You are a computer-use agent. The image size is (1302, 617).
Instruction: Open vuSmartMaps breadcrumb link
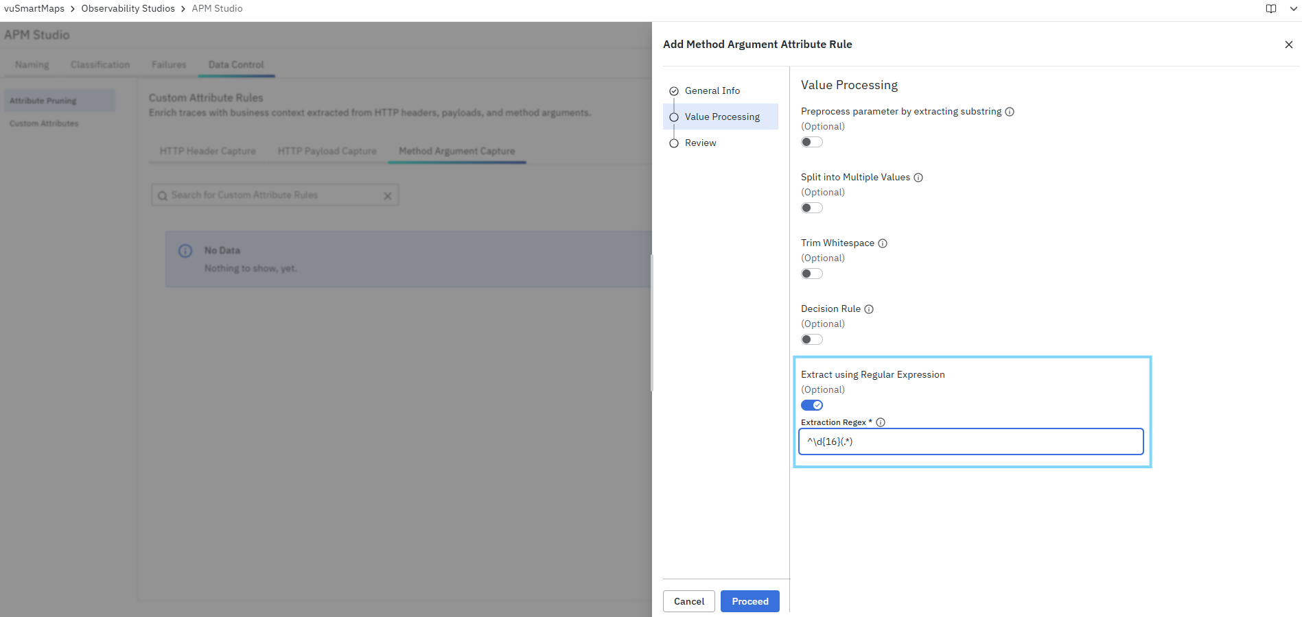tap(34, 9)
